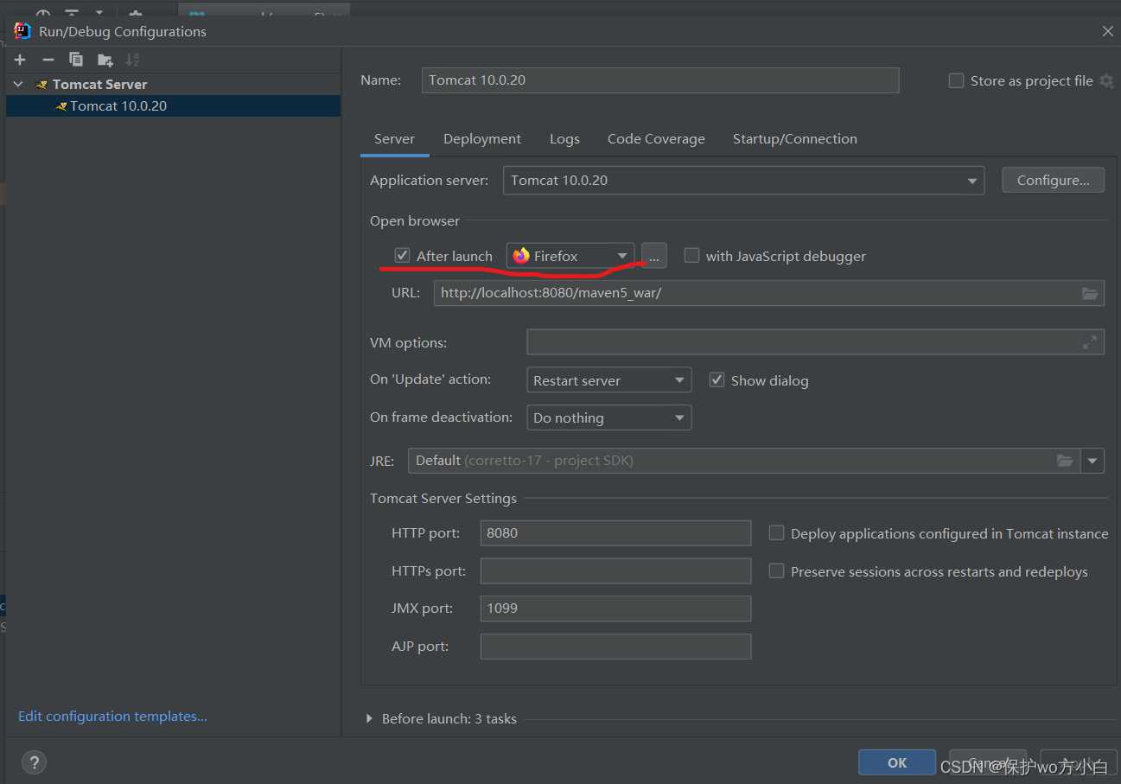Switch to the Server tab

click(x=394, y=138)
